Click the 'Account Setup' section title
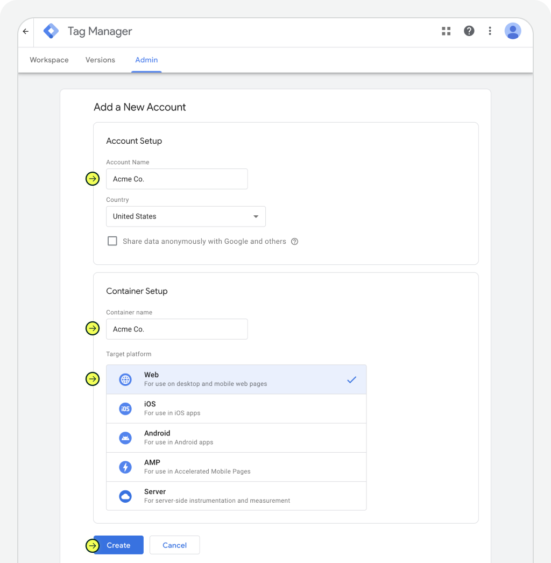Screen dimensions: 551x563 click(134, 141)
